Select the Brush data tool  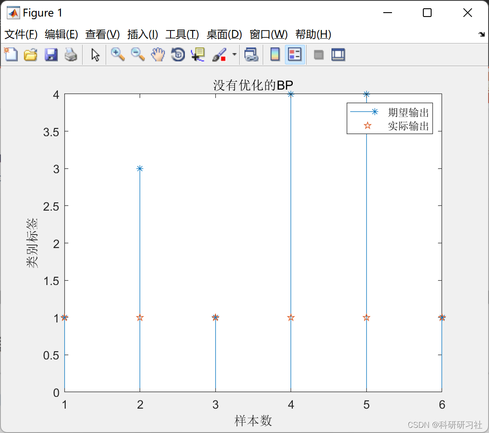(219, 54)
